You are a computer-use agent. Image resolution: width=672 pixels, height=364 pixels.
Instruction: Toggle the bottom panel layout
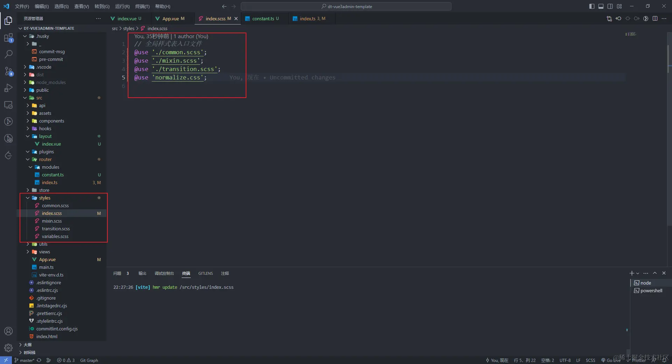[601, 6]
